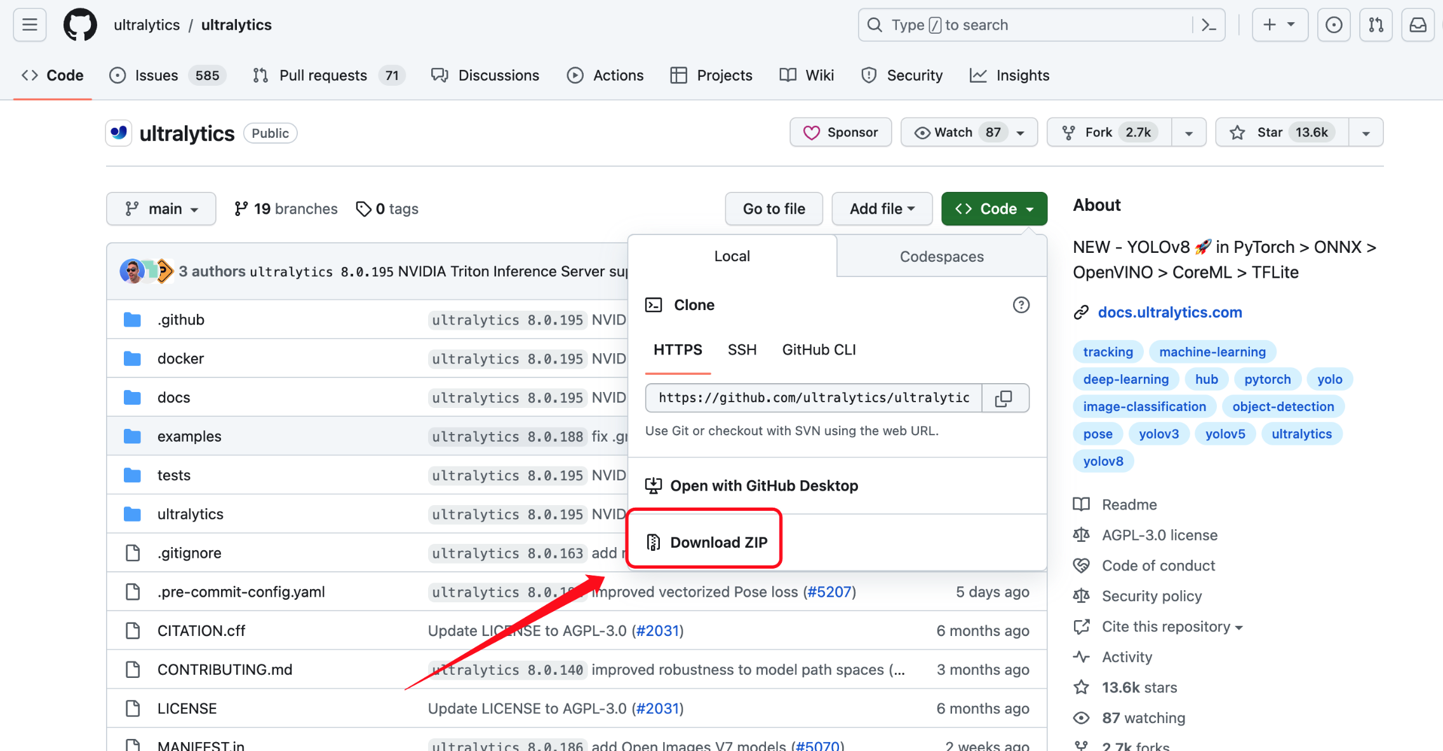Open the yolov8 topic tag

1103,461
